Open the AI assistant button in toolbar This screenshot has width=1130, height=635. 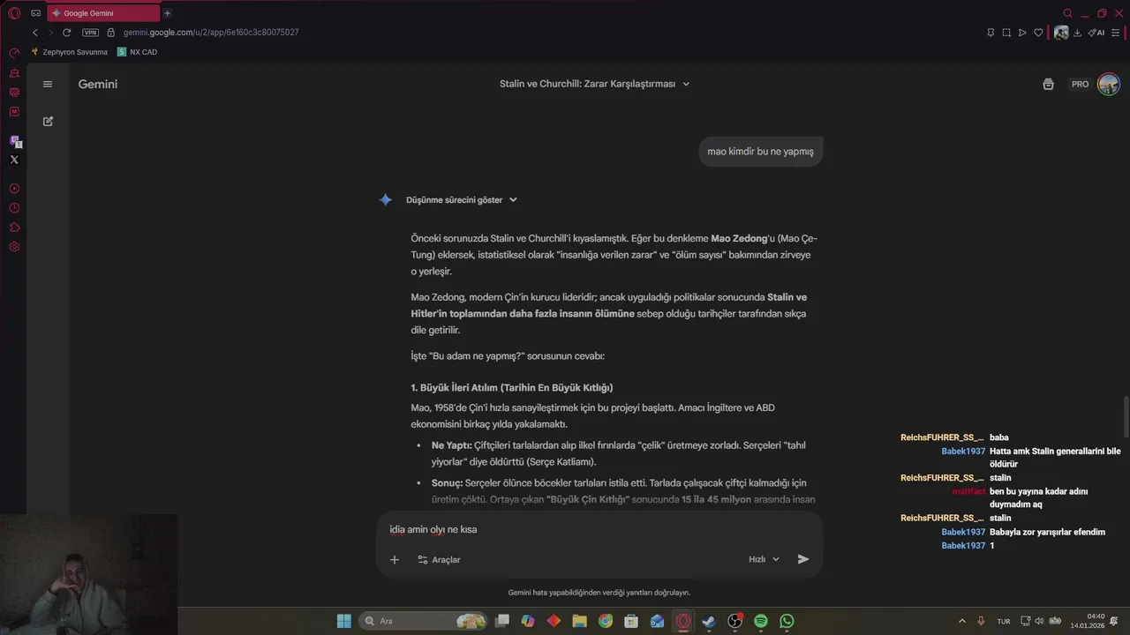click(1096, 33)
